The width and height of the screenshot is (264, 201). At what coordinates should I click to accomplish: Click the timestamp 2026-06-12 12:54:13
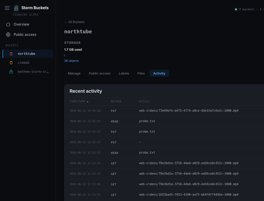[85, 174]
